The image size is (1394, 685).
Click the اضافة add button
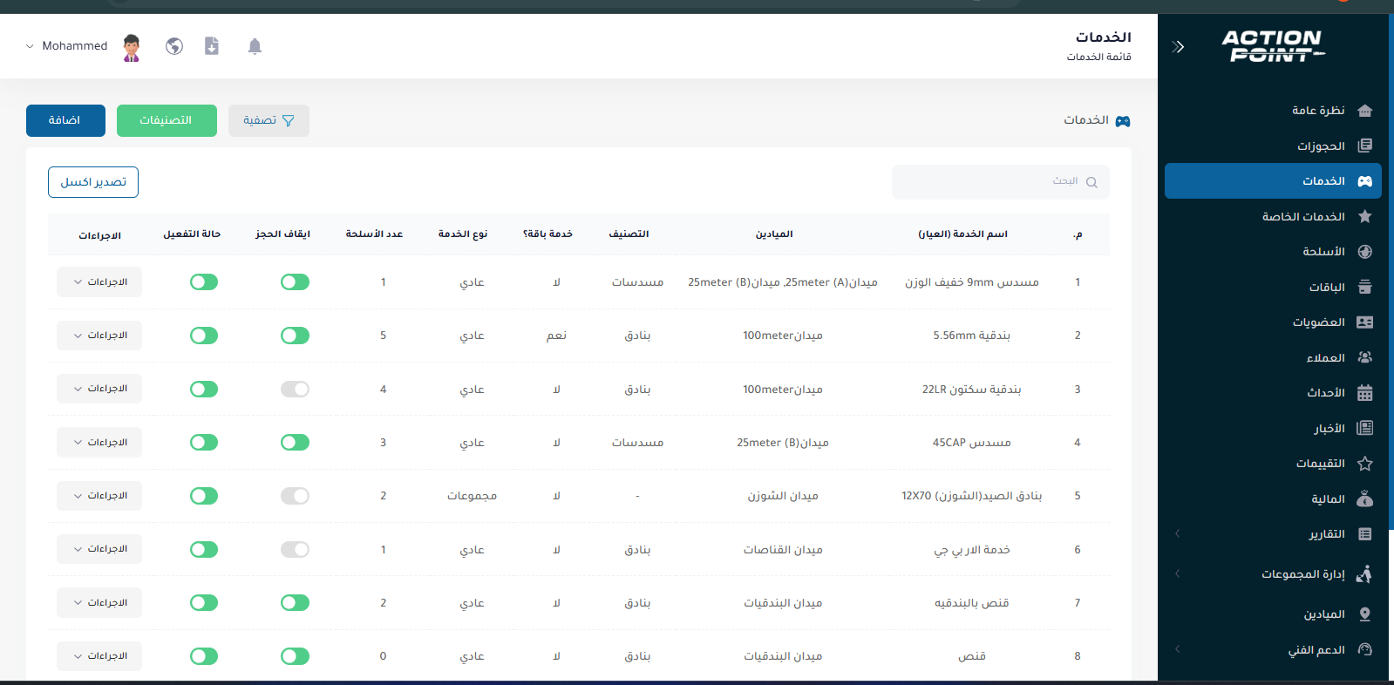(65, 120)
